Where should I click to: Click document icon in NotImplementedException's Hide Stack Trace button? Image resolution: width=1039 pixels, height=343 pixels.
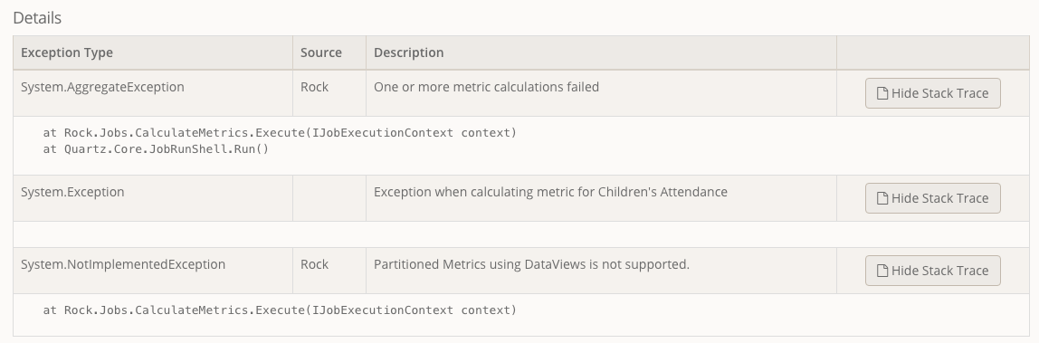[x=882, y=271]
